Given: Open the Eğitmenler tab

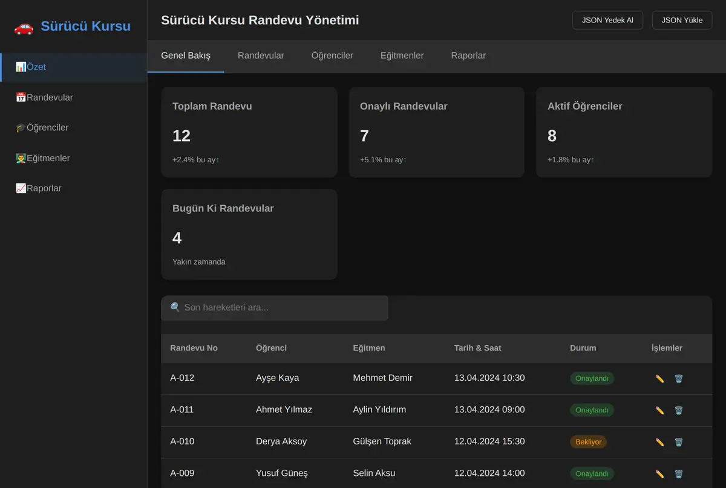Looking at the screenshot, I should click(402, 56).
